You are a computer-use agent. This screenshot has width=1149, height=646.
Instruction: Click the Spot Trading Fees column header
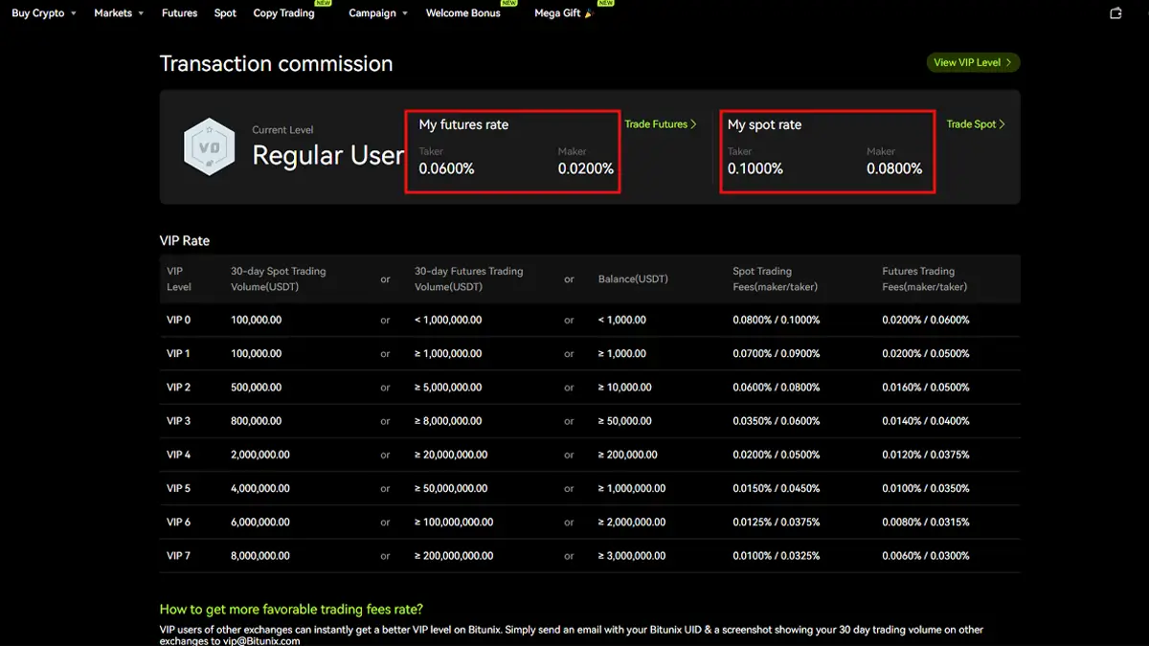[776, 278]
